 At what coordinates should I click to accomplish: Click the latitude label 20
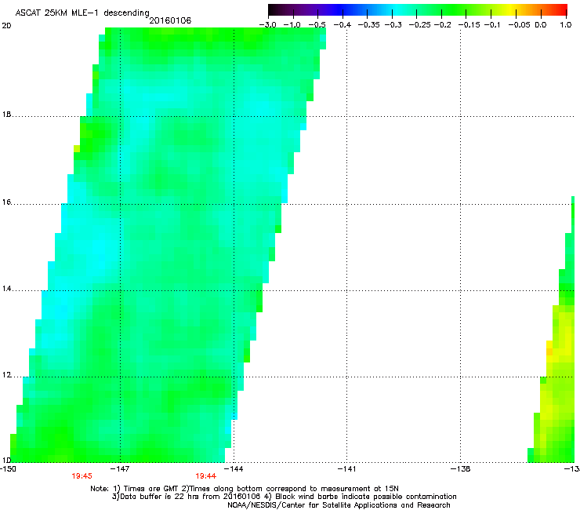click(6, 26)
